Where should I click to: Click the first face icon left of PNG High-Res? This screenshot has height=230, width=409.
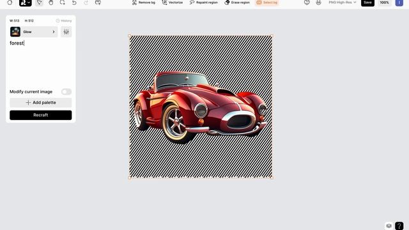[307, 3]
